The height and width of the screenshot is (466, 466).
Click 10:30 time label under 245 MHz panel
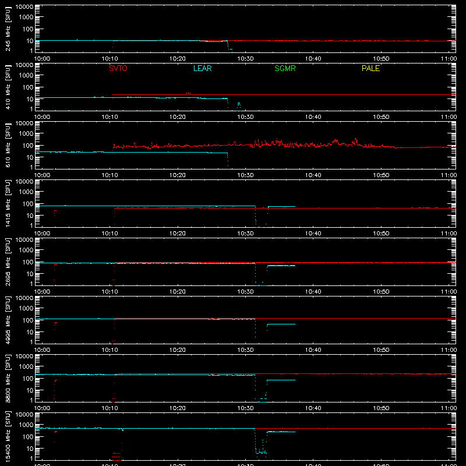point(245,59)
